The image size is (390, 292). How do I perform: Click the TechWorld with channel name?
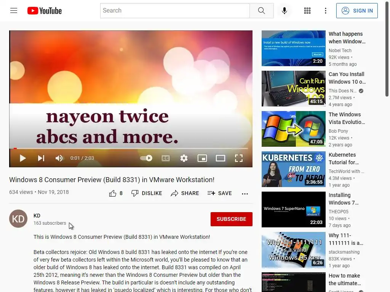346,171
